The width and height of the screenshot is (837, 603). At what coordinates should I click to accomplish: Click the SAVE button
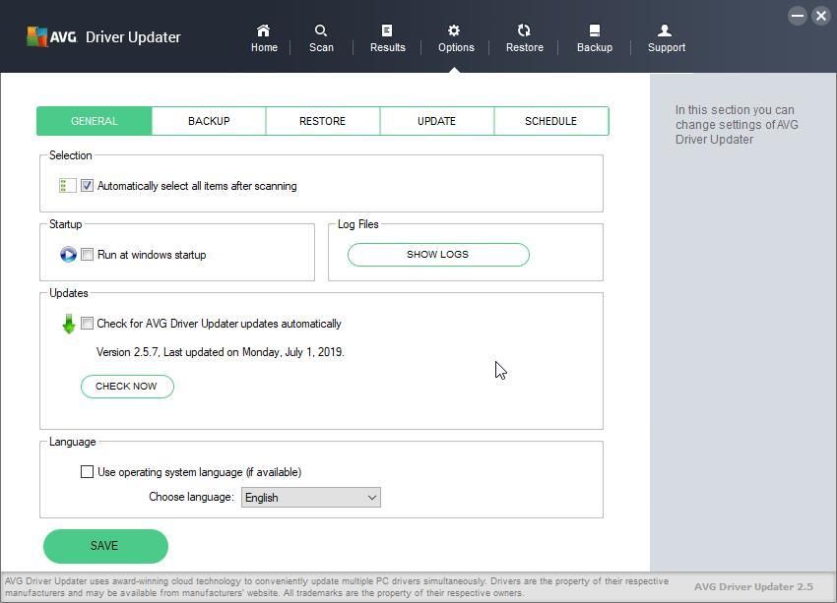point(105,546)
